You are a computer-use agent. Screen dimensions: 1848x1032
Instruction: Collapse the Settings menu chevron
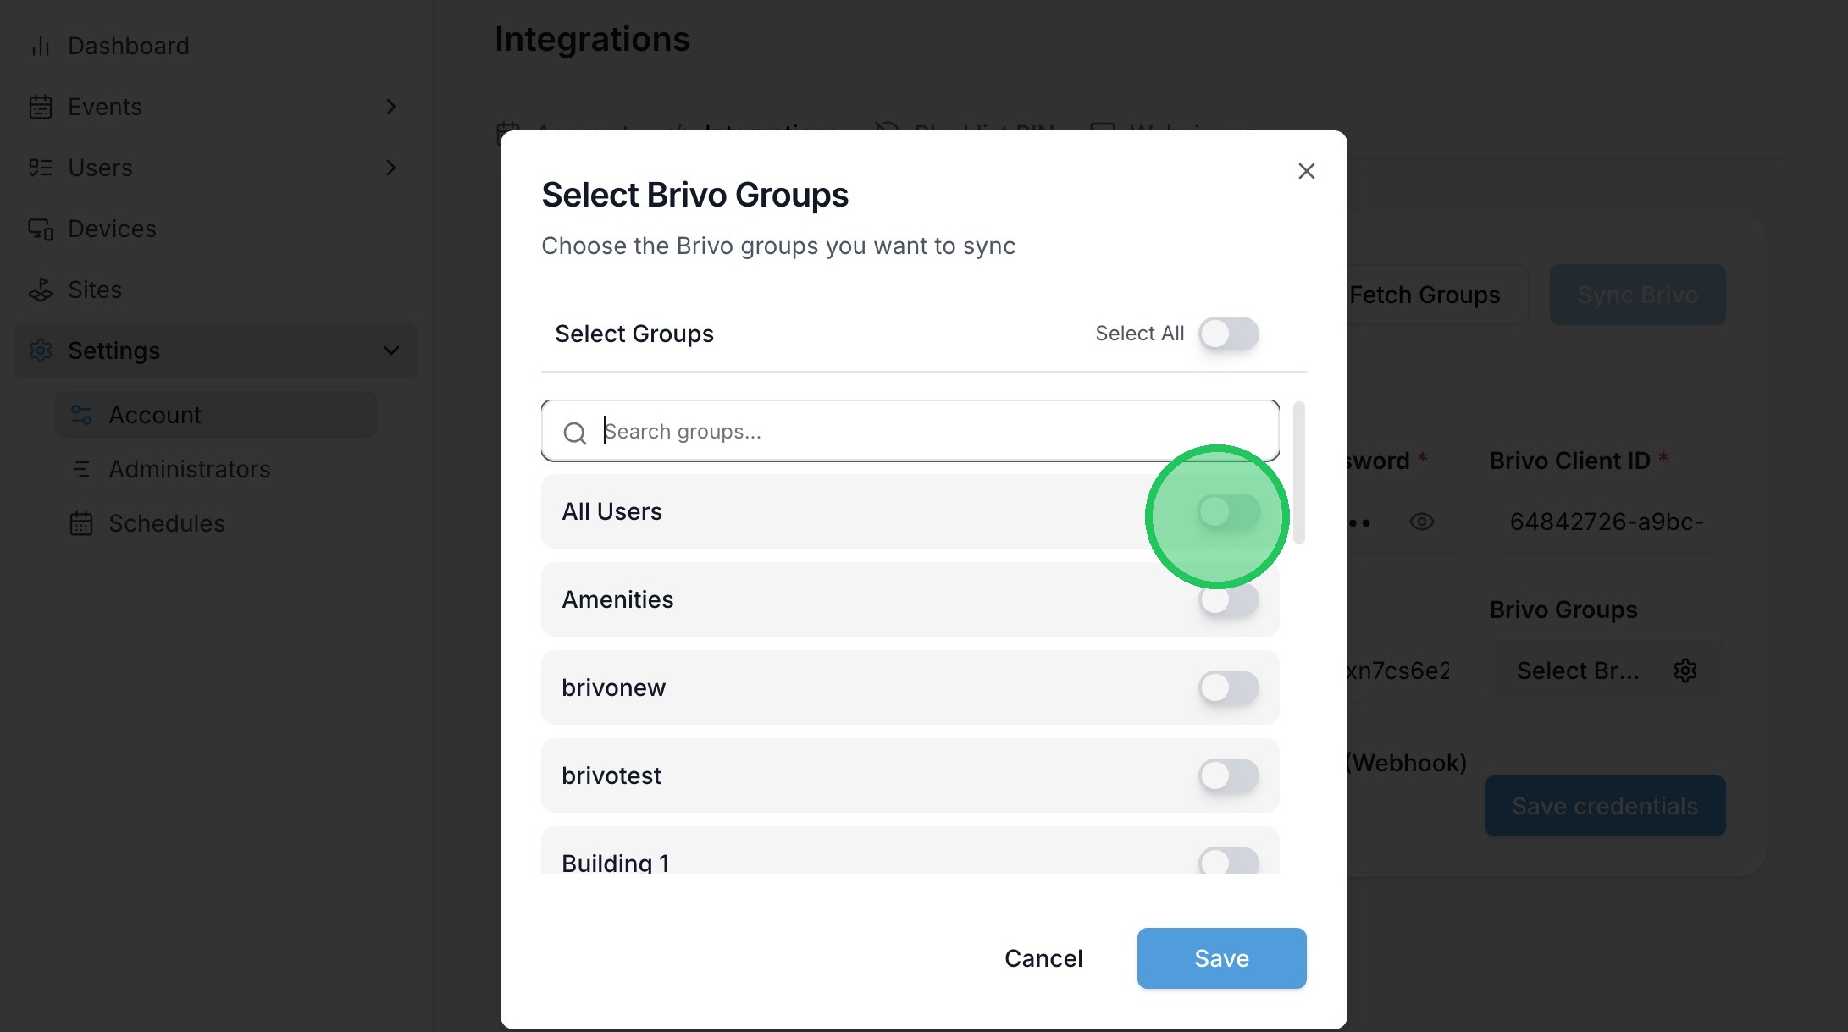[x=390, y=350]
